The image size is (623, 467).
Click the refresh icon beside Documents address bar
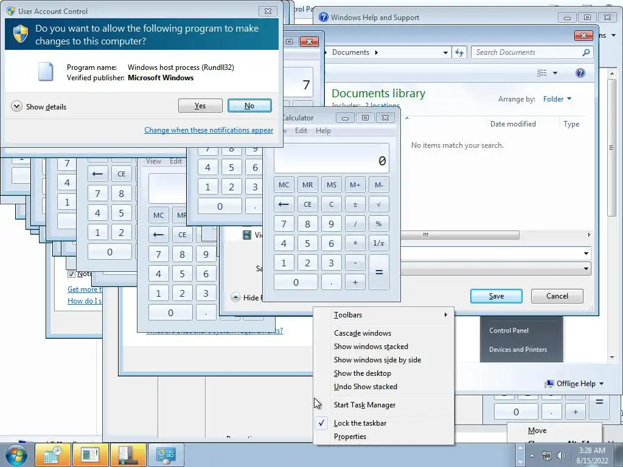tap(459, 52)
